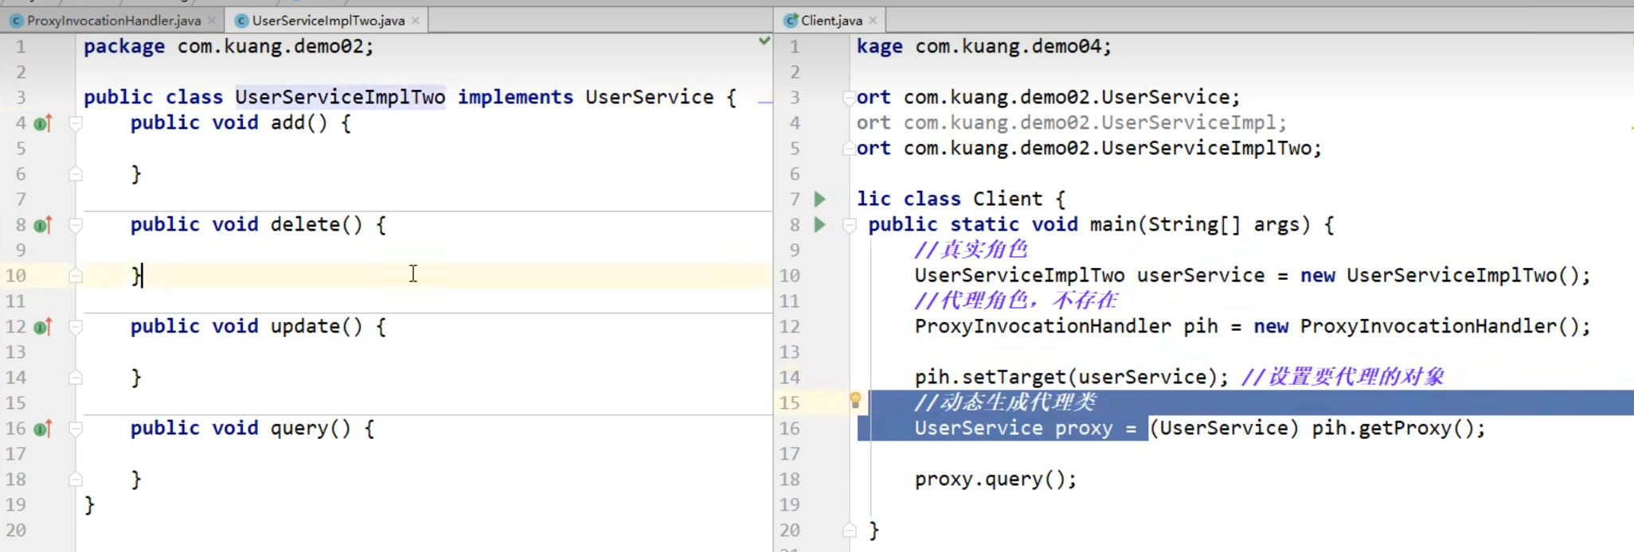The width and height of the screenshot is (1634, 552).
Task: Click the comment '//设置要代理的对象'
Action: pos(1343,377)
